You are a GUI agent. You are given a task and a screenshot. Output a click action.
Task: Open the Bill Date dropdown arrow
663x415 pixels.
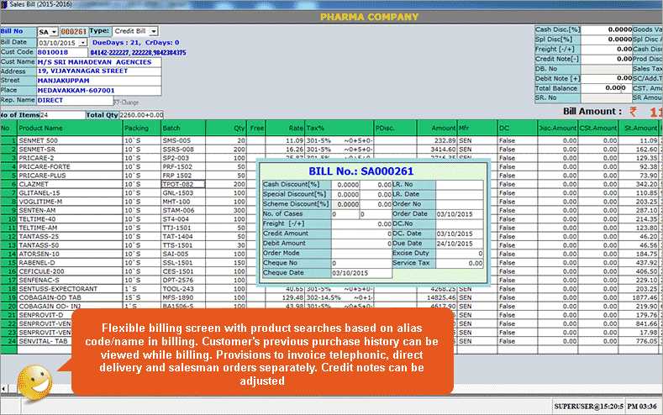click(83, 43)
